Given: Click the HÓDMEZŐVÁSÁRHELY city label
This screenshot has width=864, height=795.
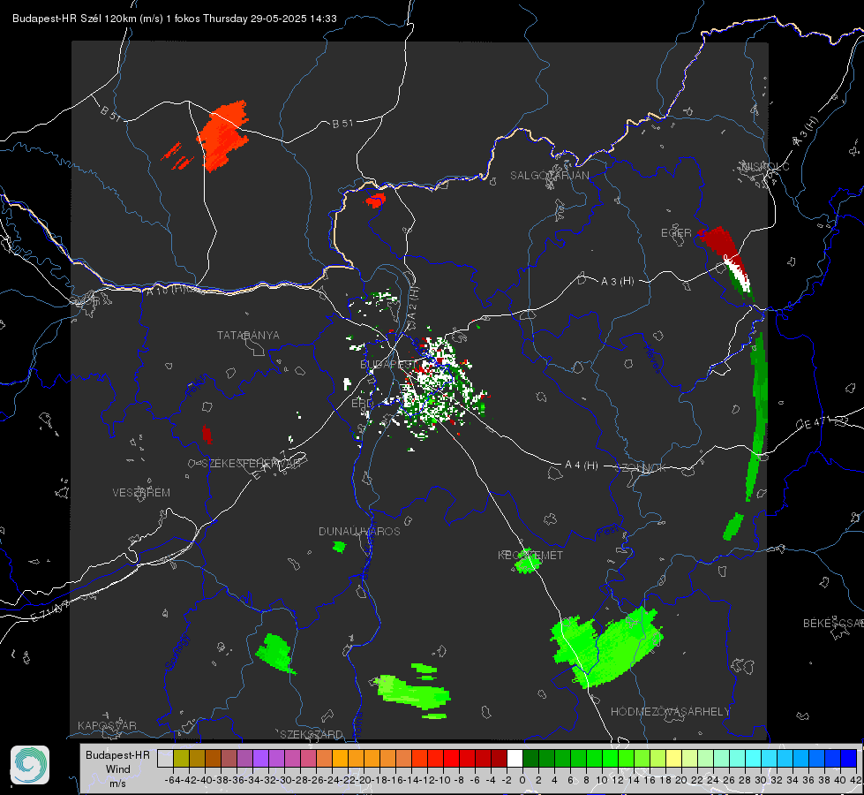Looking at the screenshot, I should click(x=670, y=711).
